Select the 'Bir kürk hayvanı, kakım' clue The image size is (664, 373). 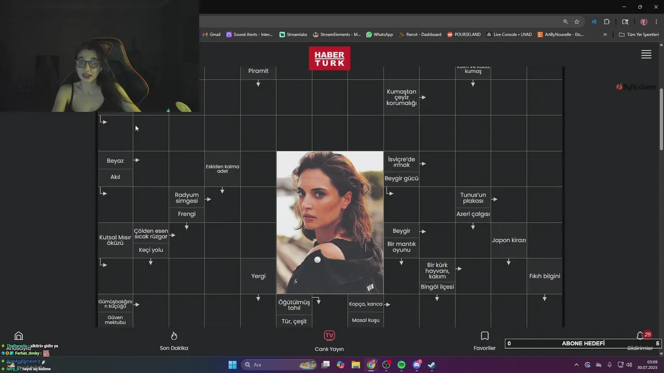click(437, 270)
